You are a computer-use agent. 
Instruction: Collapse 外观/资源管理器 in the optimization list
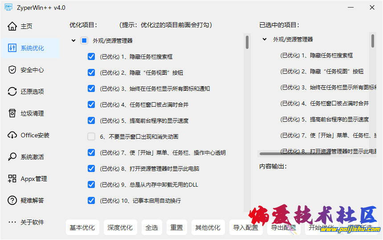(x=73, y=40)
